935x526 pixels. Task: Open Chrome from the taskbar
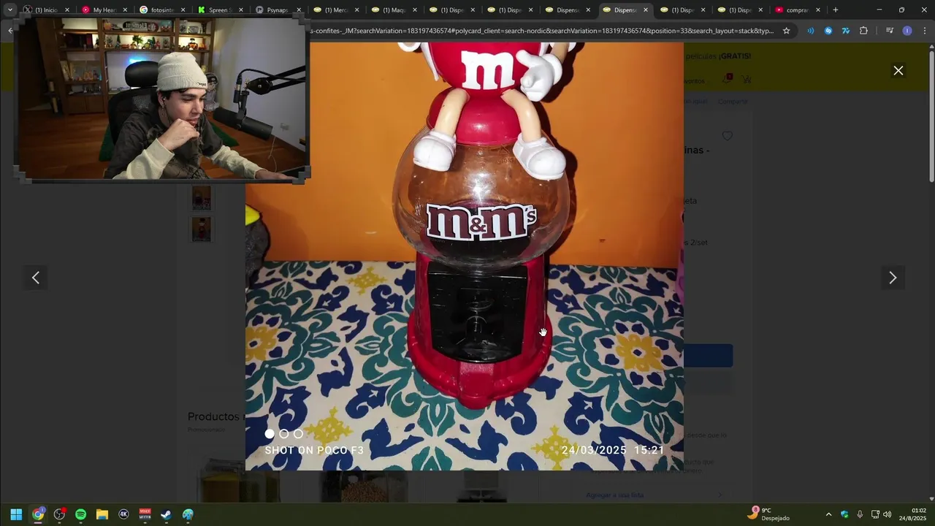(38, 514)
